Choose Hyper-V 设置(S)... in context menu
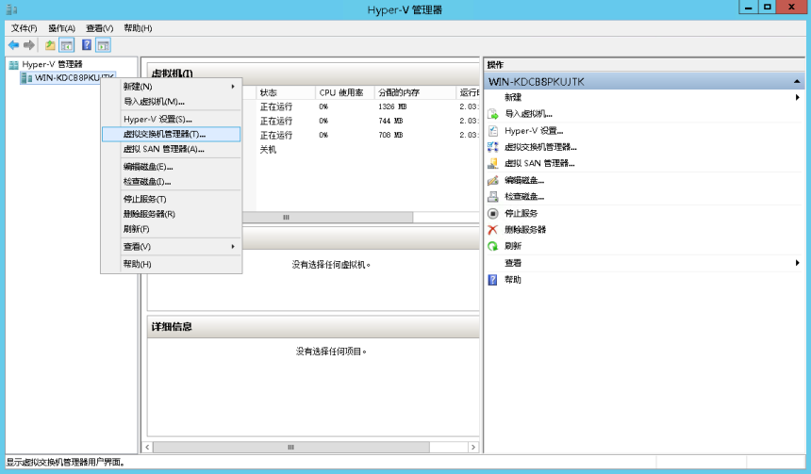Image resolution: width=811 pixels, height=474 pixels. click(172, 120)
